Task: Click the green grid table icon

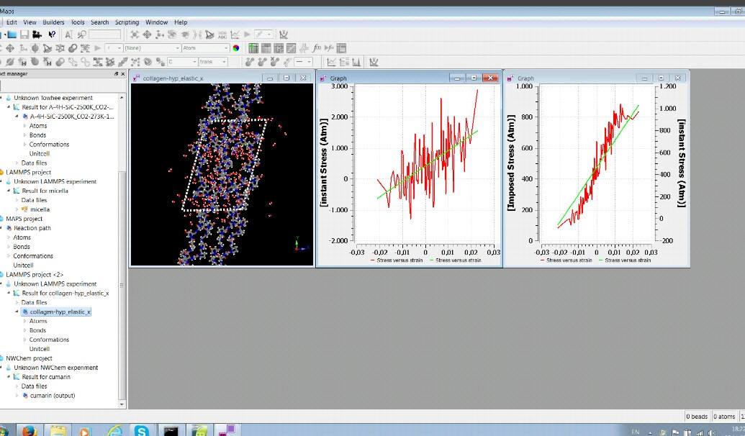Action: coord(253,48)
